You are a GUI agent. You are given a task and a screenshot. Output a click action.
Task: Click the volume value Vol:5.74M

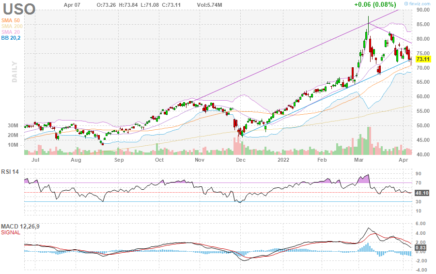pyautogui.click(x=209, y=5)
